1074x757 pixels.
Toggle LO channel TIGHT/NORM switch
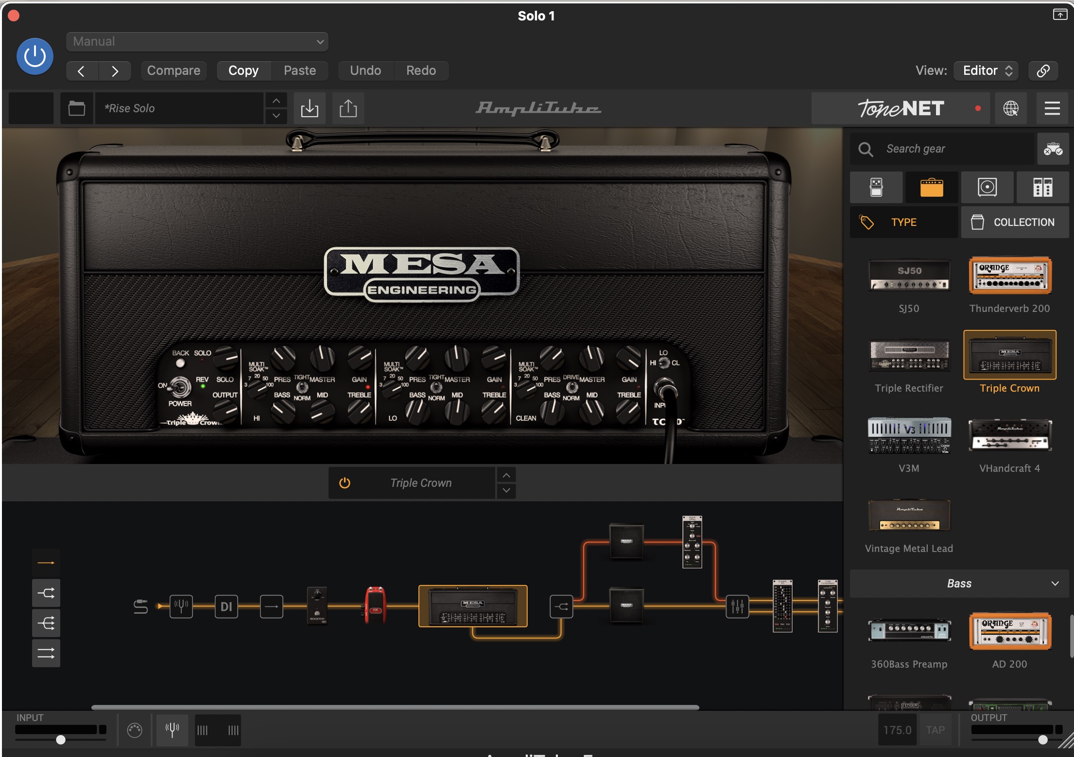click(x=436, y=387)
